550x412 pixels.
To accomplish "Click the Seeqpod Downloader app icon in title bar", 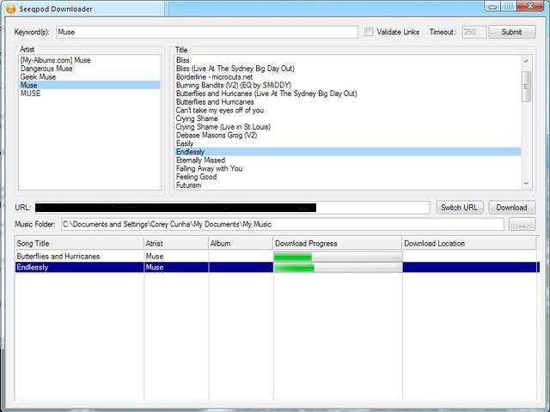I will (x=10, y=9).
